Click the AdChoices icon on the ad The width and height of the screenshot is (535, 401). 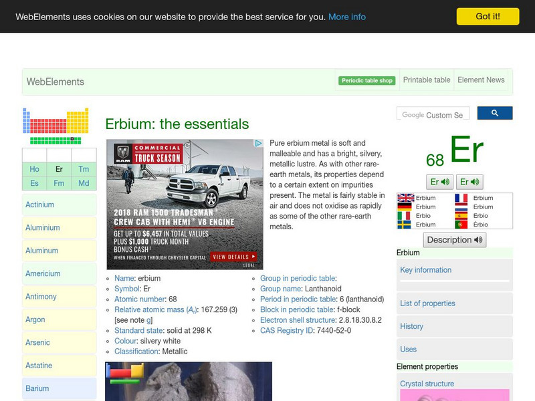[258, 144]
